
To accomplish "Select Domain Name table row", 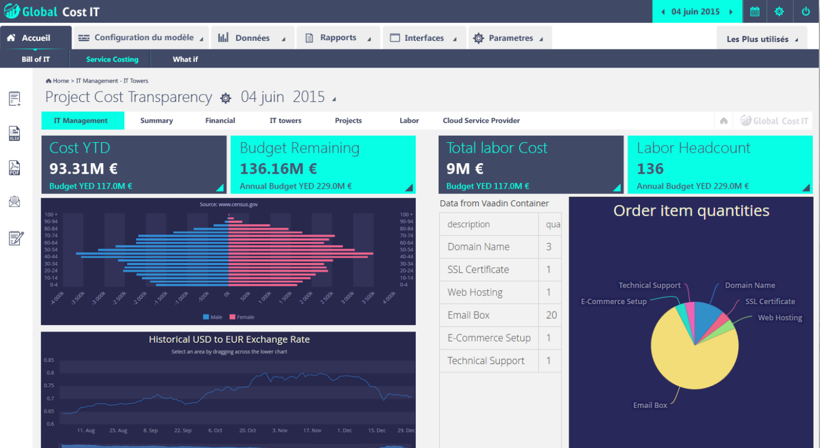I will tap(500, 247).
